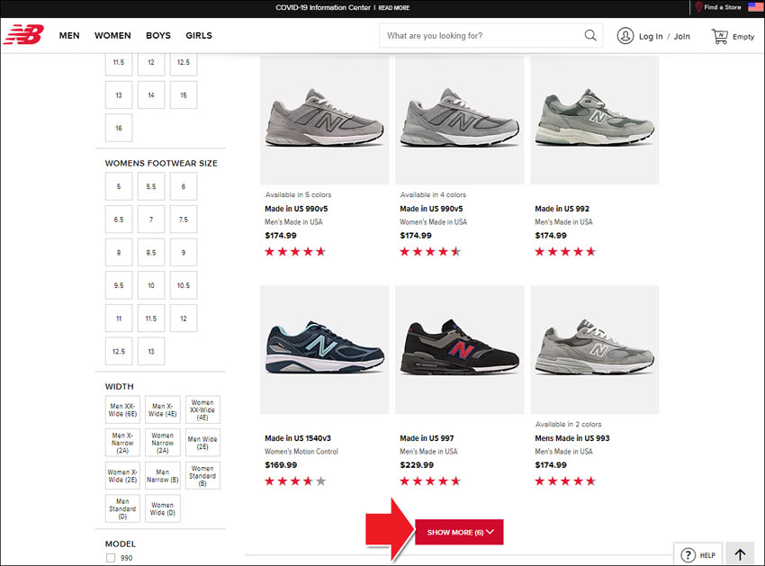
Task: Choose women's footwear size 10
Action: (151, 285)
